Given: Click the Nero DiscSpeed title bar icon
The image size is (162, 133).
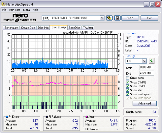Looking at the screenshot, I should (x=4, y=4).
